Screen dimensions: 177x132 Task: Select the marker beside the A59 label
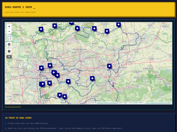[x=41, y=68]
